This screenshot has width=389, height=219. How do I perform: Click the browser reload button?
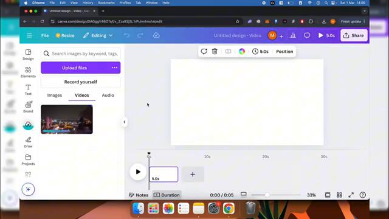pyautogui.click(x=42, y=21)
